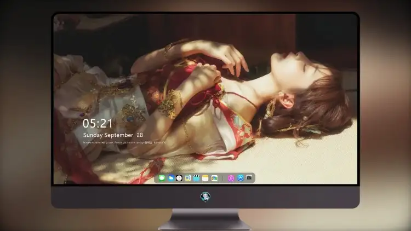Open the Camera app in the dock
This screenshot has height=231, width=411.
tap(249, 178)
